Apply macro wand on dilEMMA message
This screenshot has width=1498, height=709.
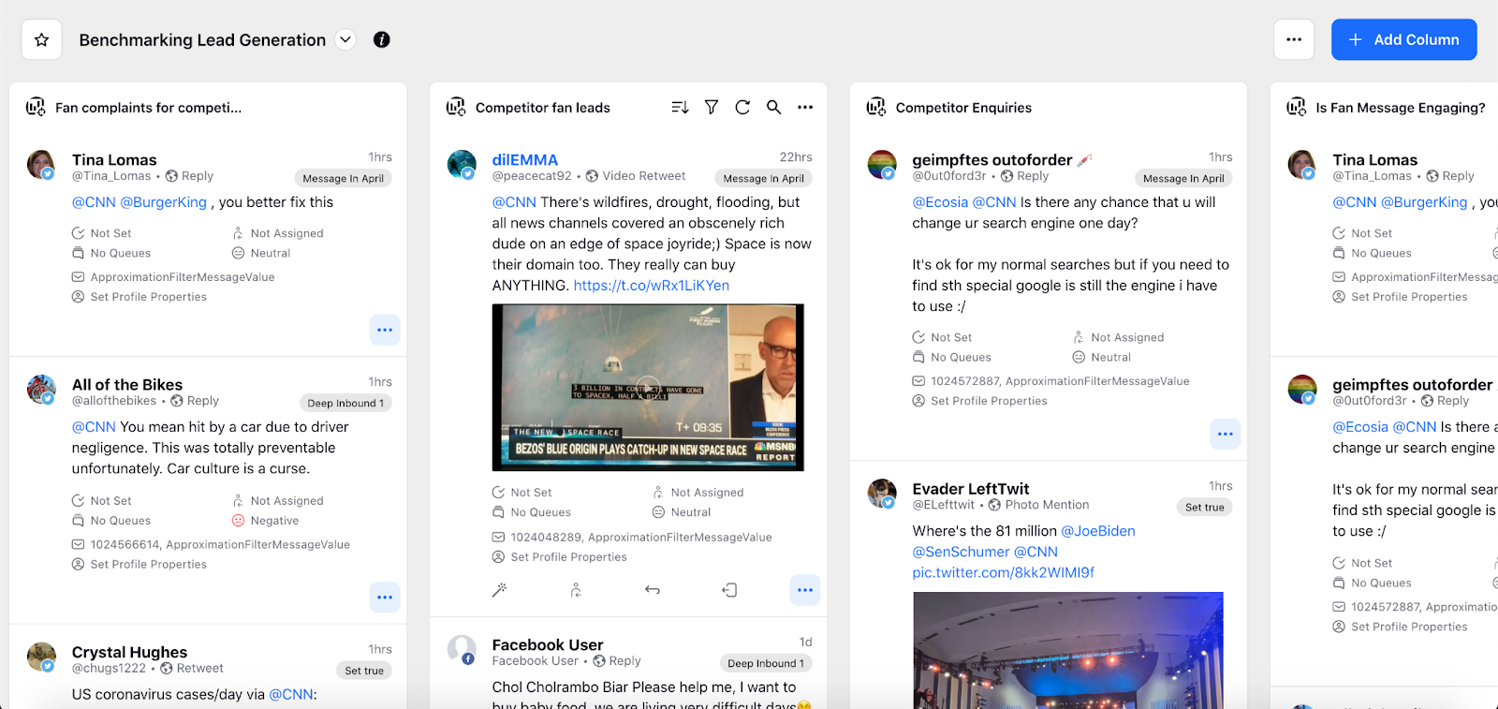[x=500, y=590]
